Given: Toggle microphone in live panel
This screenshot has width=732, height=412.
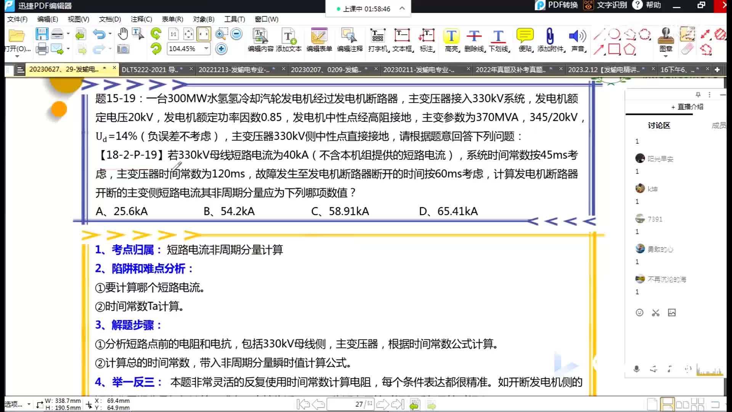Looking at the screenshot, I should [636, 369].
